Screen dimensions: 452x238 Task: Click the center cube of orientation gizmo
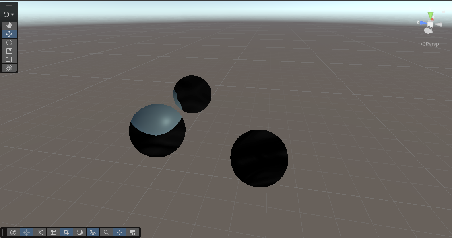430,24
